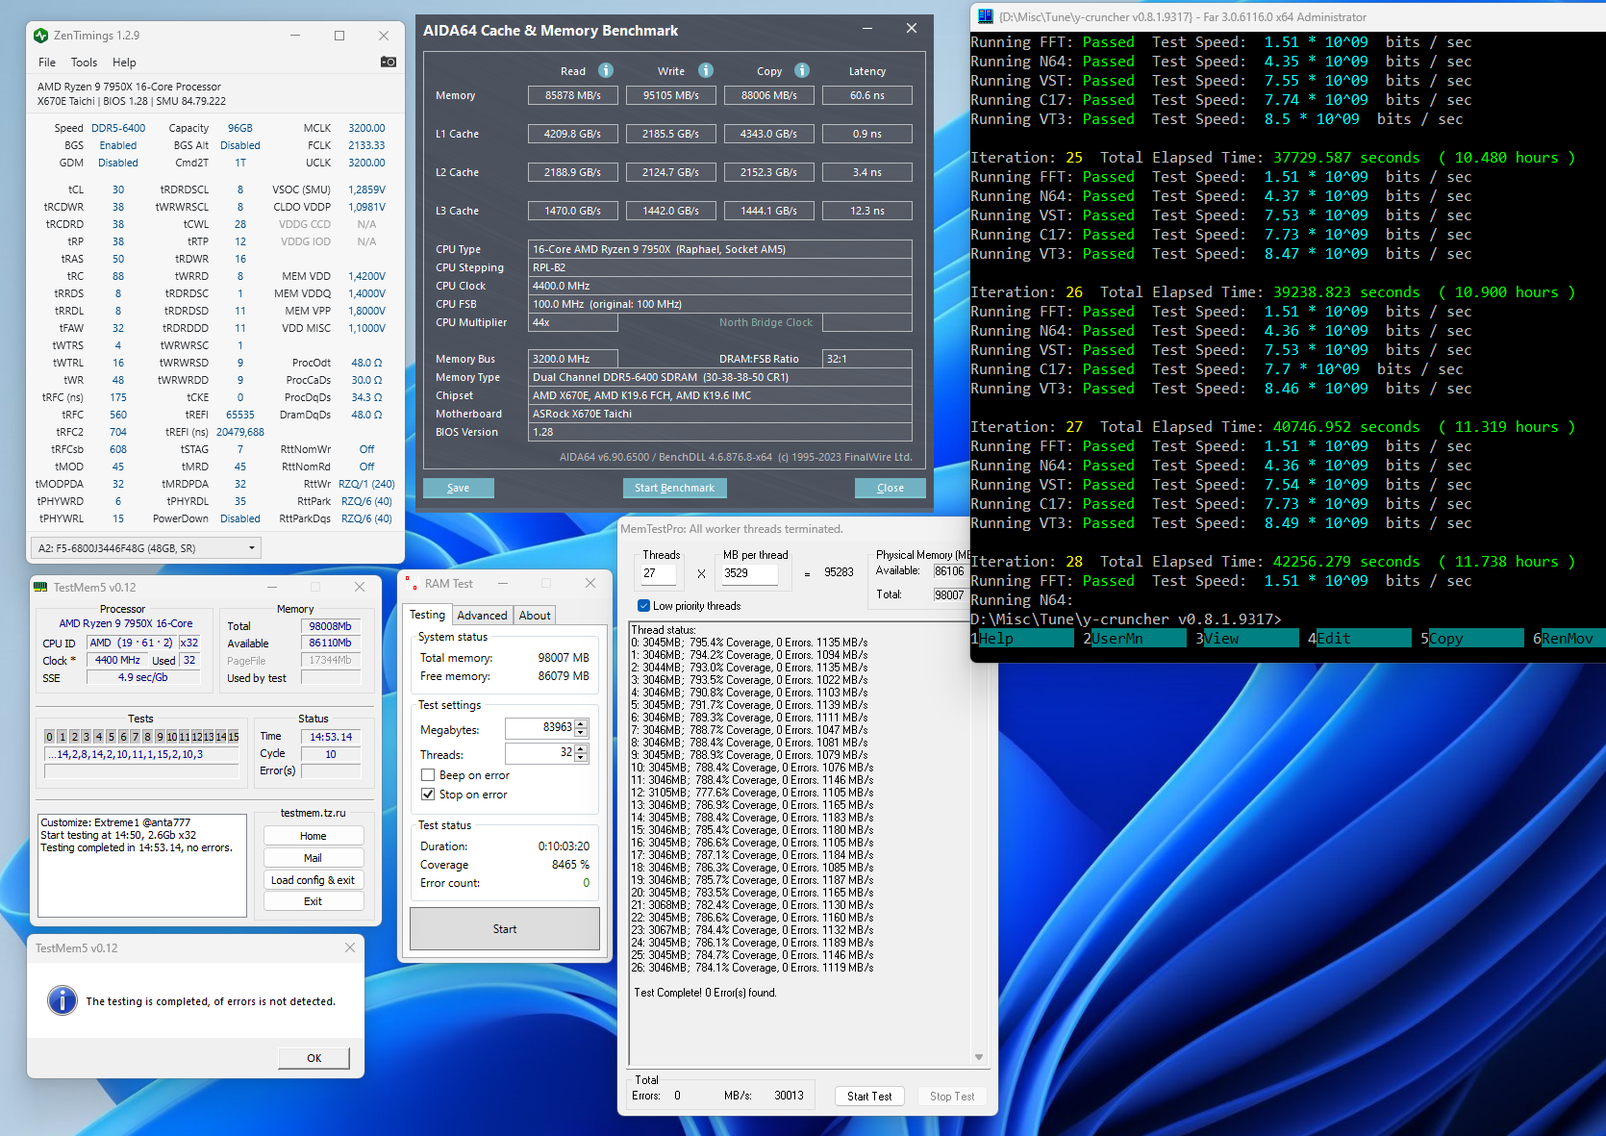
Task: Click the MemTestPro thread status scrollbar down arrow
Action: pos(979,1057)
